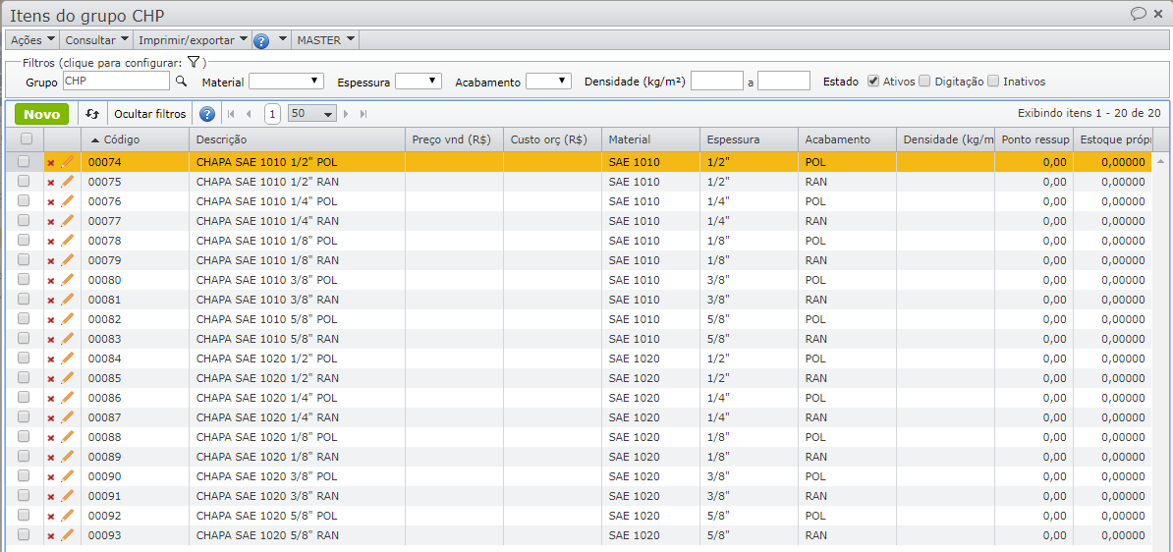
Task: Open the Ações menu
Action: (x=32, y=40)
